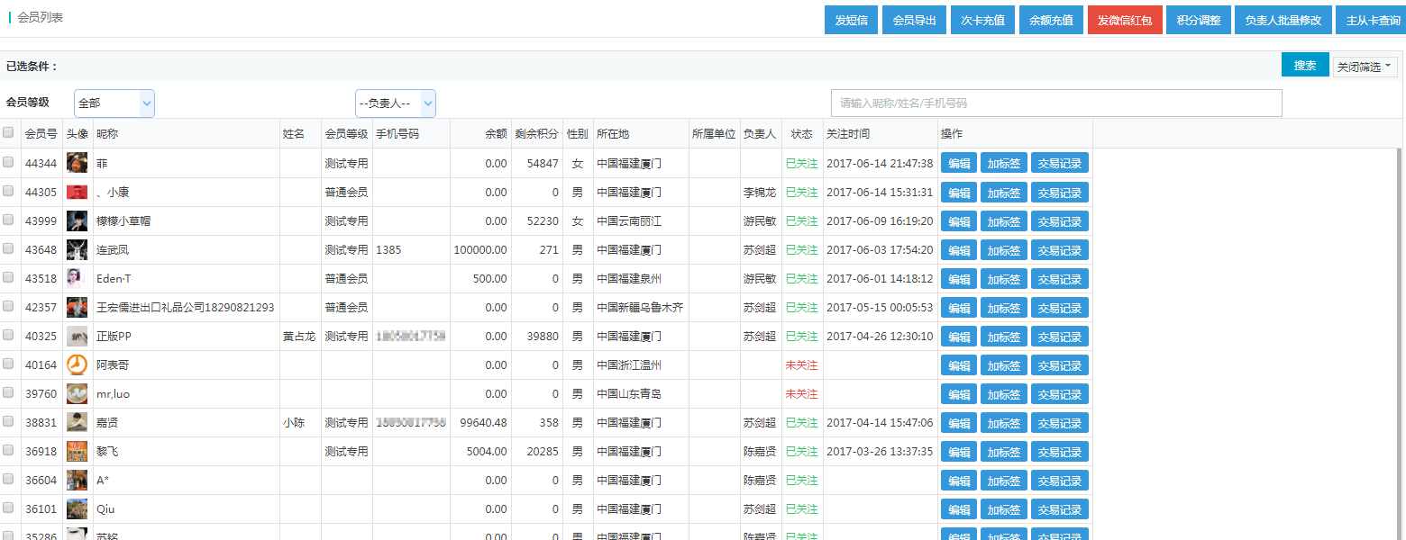Click the location 中国云南丽江
Viewport: 1406px width, 540px height.
629,220
